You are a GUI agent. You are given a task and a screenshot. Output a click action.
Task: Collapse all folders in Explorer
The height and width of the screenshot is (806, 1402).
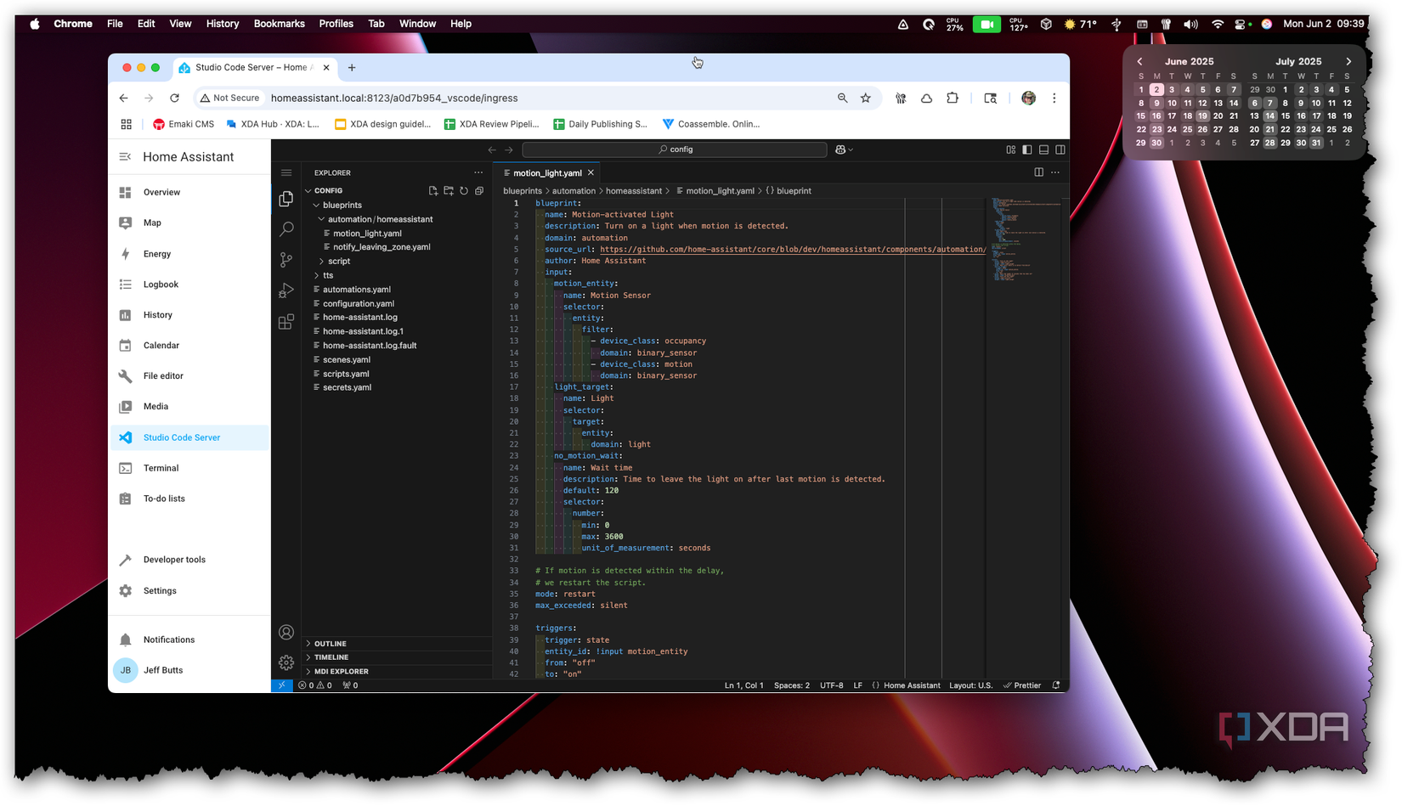coord(479,191)
